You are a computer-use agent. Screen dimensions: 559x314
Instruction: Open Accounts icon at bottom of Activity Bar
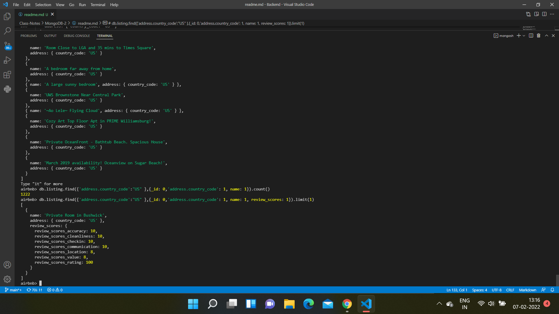[7, 265]
